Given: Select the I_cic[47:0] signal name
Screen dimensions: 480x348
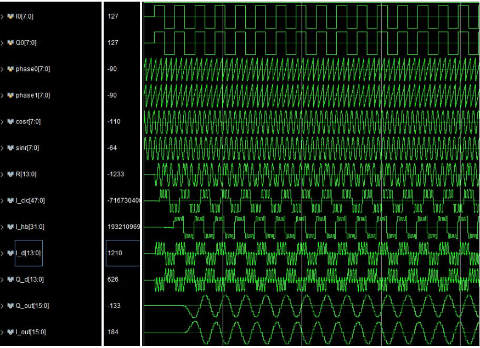Looking at the screenshot, I should (30, 201).
